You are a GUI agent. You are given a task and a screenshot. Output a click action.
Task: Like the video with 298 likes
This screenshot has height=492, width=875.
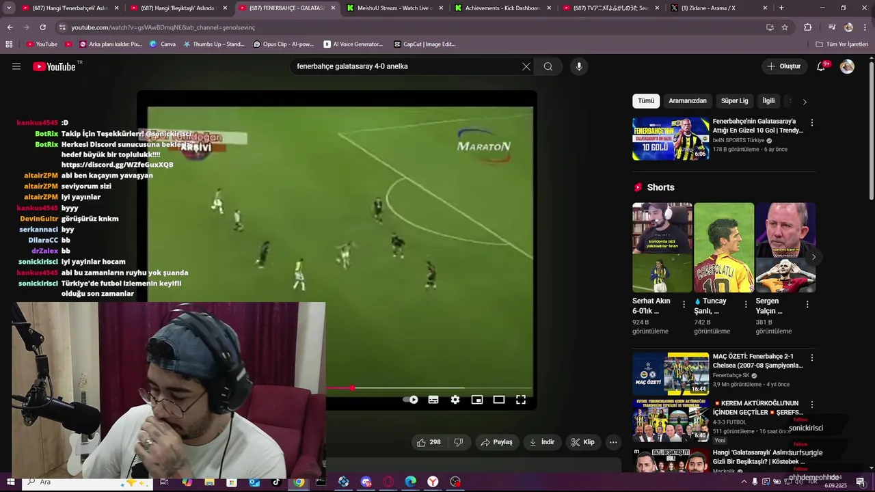coord(429,442)
